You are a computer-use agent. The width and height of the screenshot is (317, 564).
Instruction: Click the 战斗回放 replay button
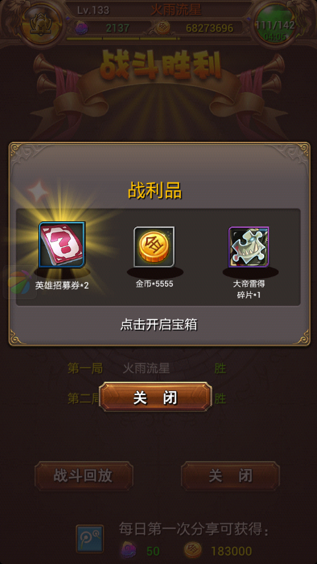click(84, 476)
